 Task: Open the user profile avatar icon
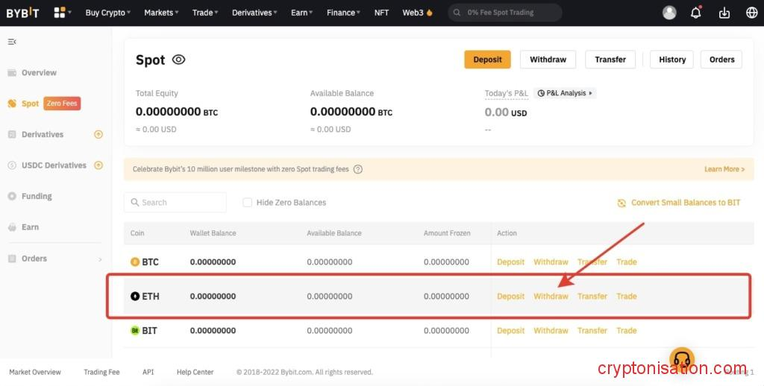(669, 13)
